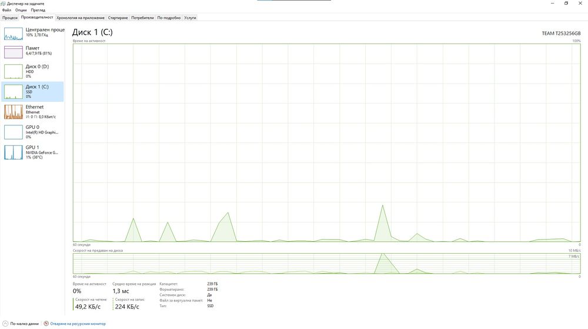Click the average response time 1,3 мс
The width and height of the screenshot is (588, 329).
pos(121,291)
